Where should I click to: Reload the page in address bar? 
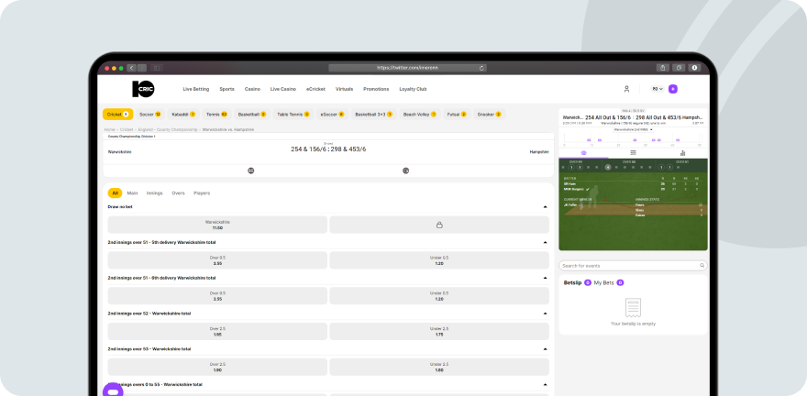[x=481, y=68]
